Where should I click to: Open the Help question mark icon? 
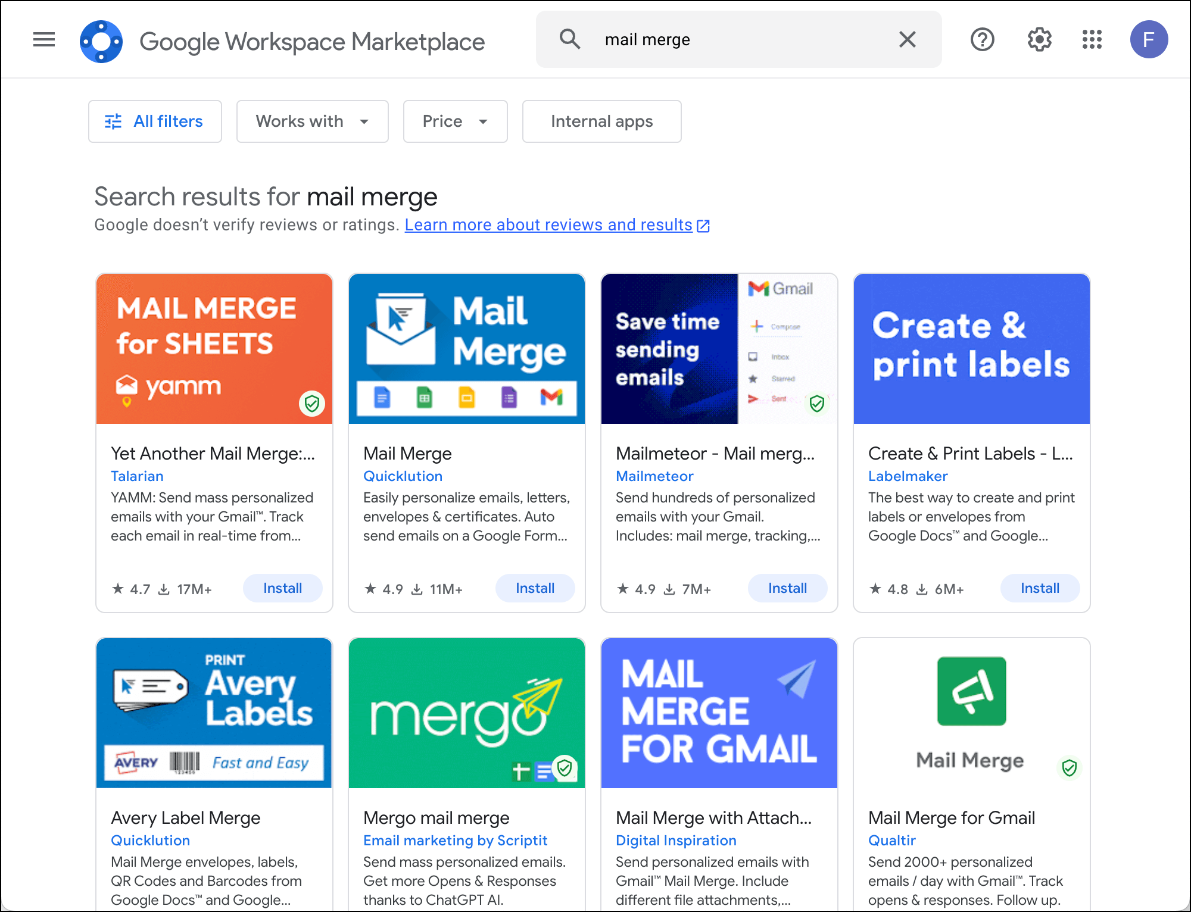(982, 40)
